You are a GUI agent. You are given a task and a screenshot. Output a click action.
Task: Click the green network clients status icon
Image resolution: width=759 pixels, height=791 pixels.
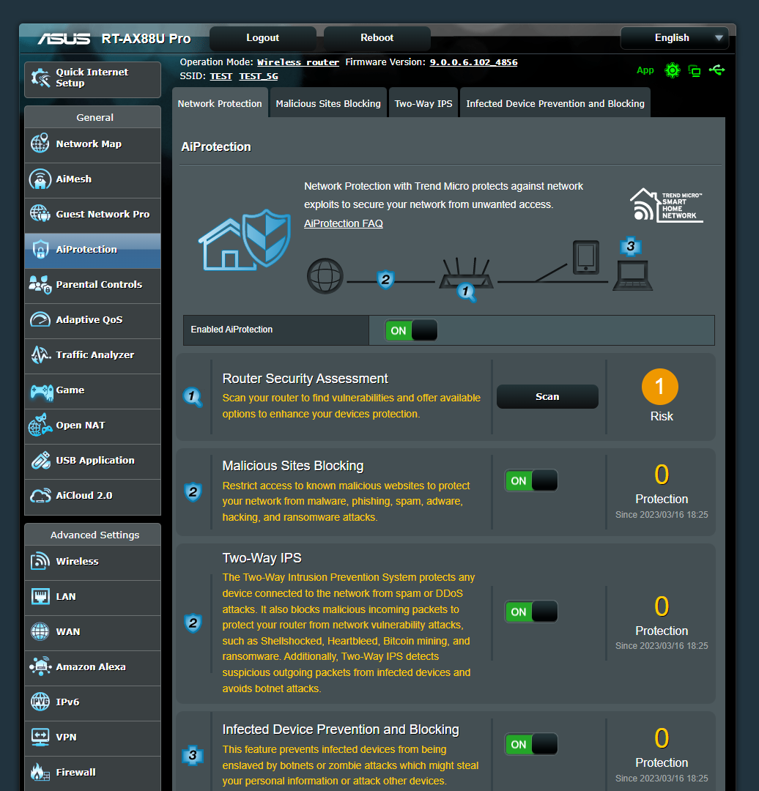pos(695,70)
